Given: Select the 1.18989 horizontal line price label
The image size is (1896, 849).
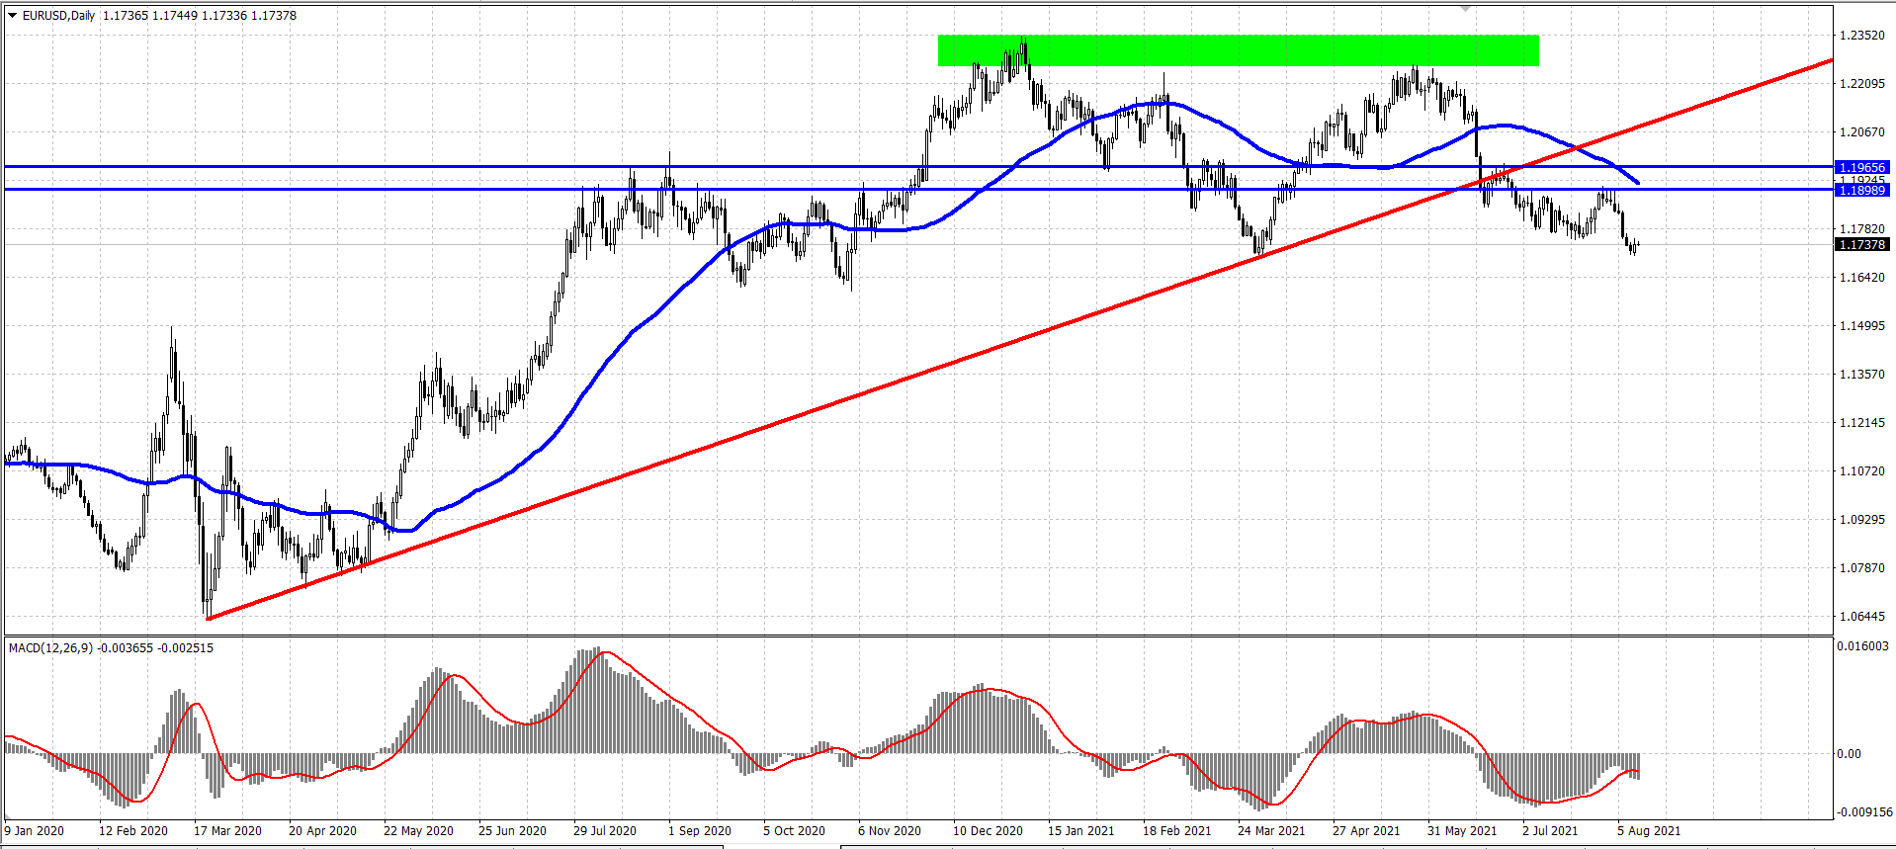Looking at the screenshot, I should [x=1862, y=190].
